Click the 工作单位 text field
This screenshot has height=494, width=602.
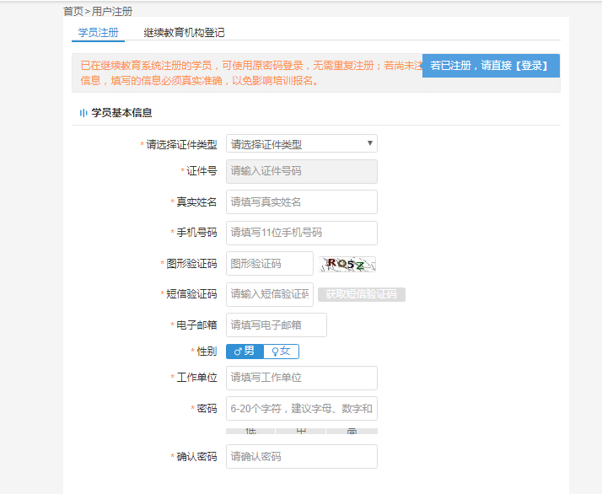301,378
